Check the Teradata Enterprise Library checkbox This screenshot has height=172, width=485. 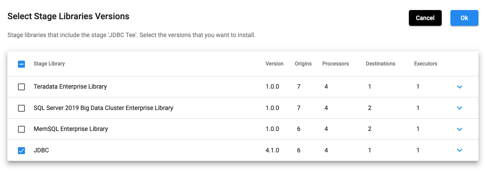pos(21,87)
